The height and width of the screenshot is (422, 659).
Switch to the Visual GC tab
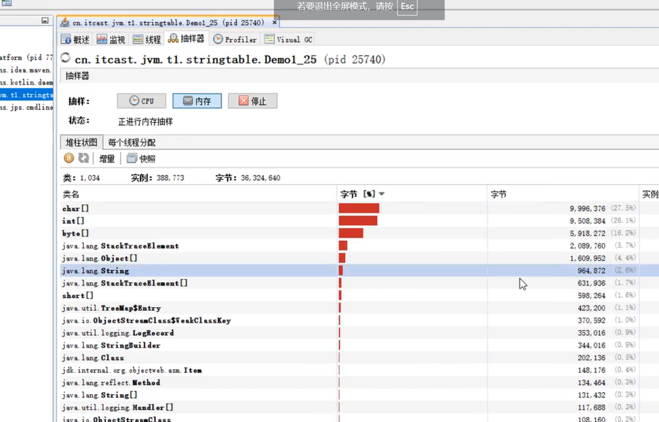click(288, 40)
